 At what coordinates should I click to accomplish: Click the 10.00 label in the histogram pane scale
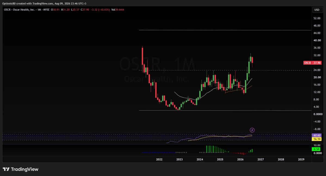317,145
